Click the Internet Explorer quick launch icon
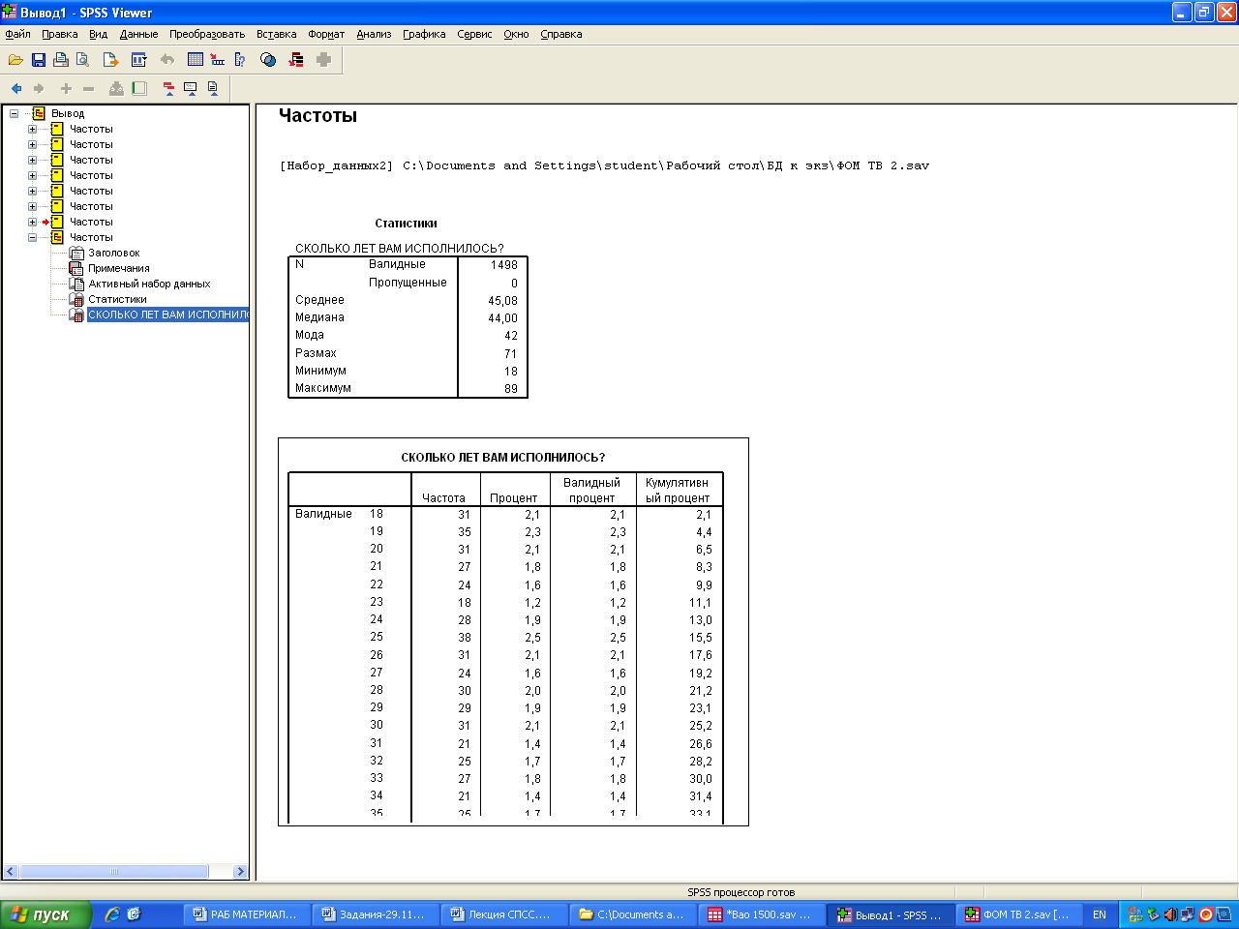The image size is (1239, 929). pyautogui.click(x=112, y=914)
